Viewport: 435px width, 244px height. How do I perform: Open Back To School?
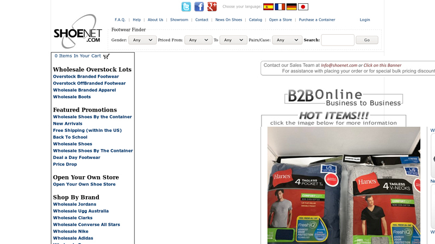70,137
